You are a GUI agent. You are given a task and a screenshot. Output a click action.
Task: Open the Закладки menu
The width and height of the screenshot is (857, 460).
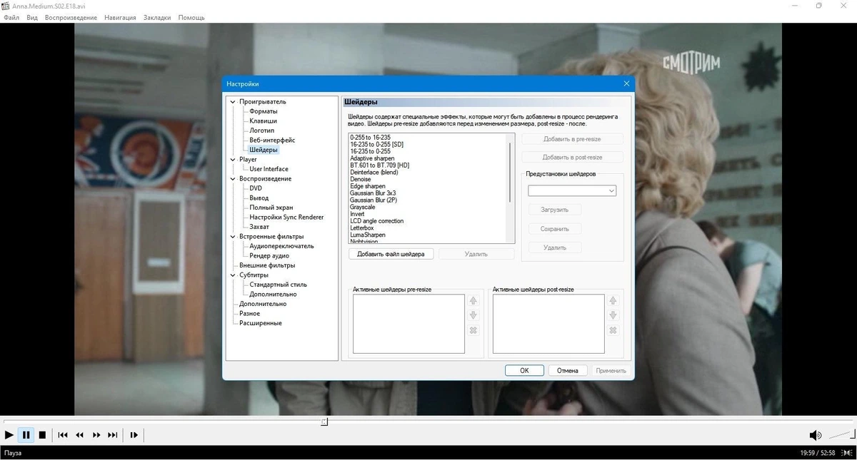pyautogui.click(x=157, y=17)
